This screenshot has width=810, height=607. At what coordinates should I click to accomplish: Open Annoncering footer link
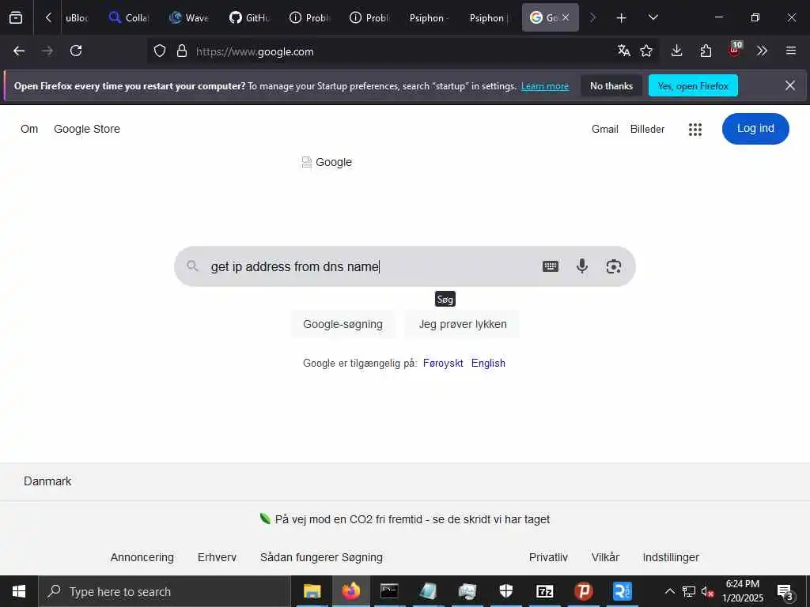(x=142, y=557)
